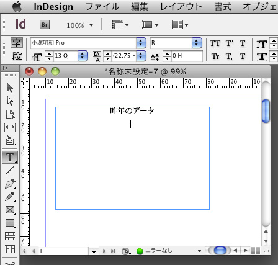Choose the Pen tool
The width and height of the screenshot is (278, 265).
[x=10, y=184]
